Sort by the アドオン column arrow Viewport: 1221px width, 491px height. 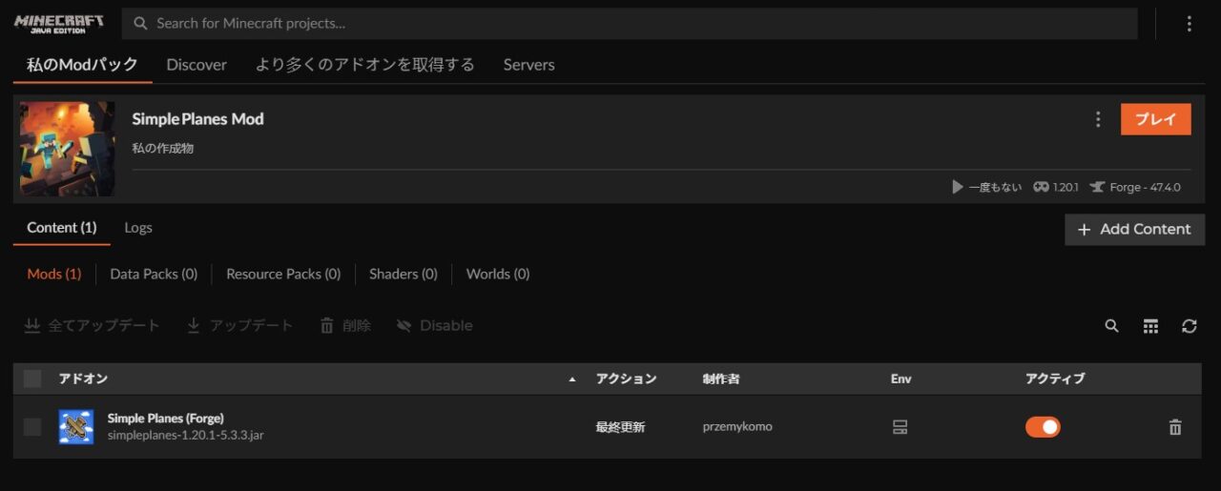pos(572,379)
